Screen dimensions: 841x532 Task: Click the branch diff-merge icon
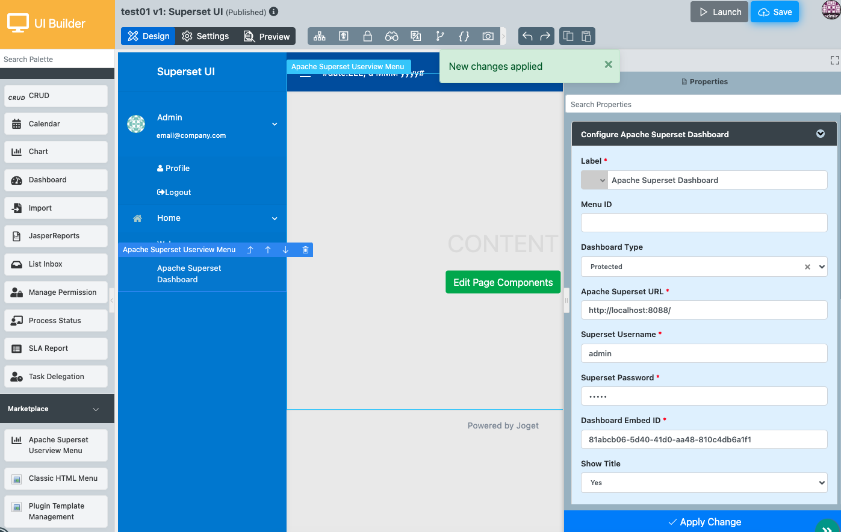[440, 36]
